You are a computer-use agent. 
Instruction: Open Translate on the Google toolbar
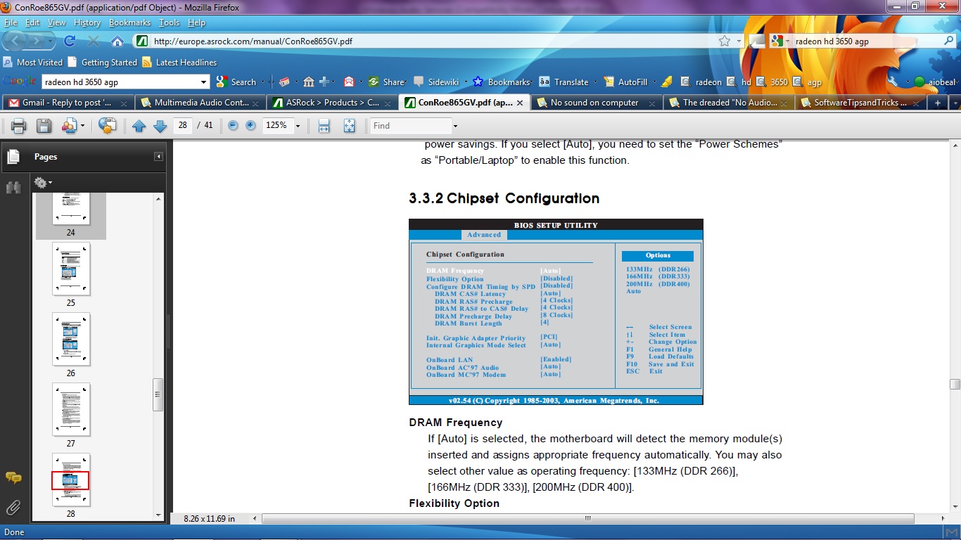pos(564,82)
